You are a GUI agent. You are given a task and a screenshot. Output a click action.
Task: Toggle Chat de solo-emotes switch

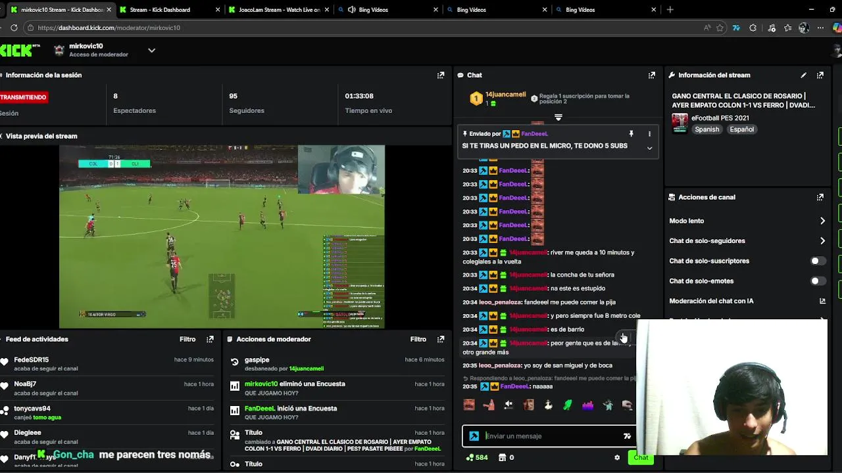[x=818, y=281]
